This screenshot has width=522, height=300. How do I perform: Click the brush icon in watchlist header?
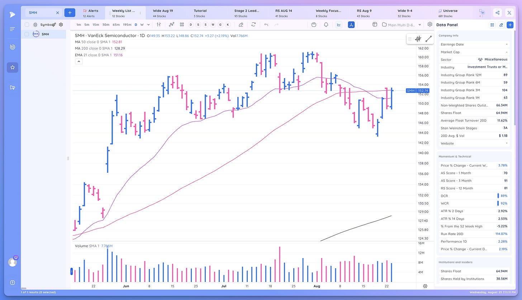(54, 24)
